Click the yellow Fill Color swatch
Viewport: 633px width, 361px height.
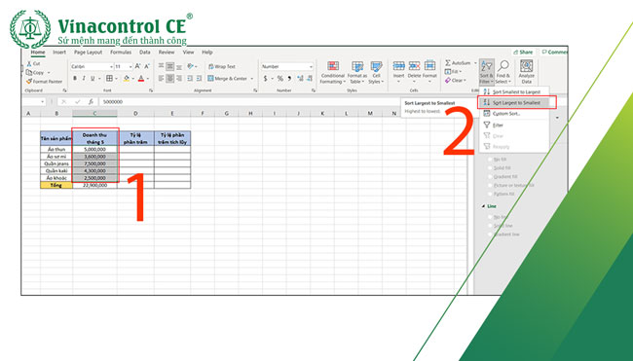click(127, 79)
